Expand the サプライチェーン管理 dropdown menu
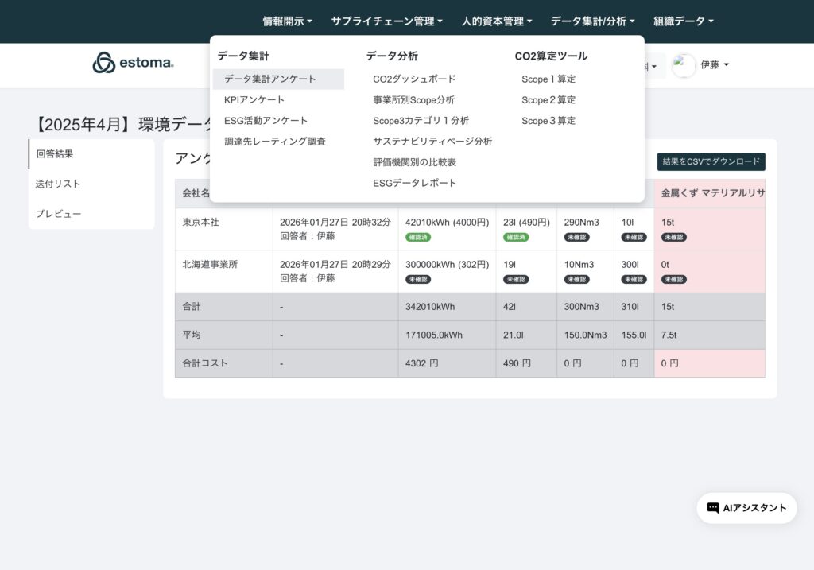This screenshot has height=570, width=814. [x=386, y=21]
